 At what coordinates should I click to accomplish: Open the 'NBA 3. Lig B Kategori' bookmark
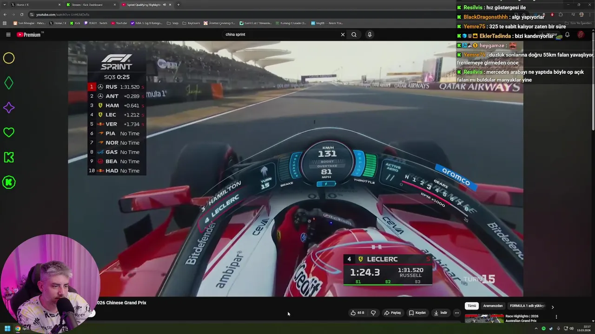[146, 23]
